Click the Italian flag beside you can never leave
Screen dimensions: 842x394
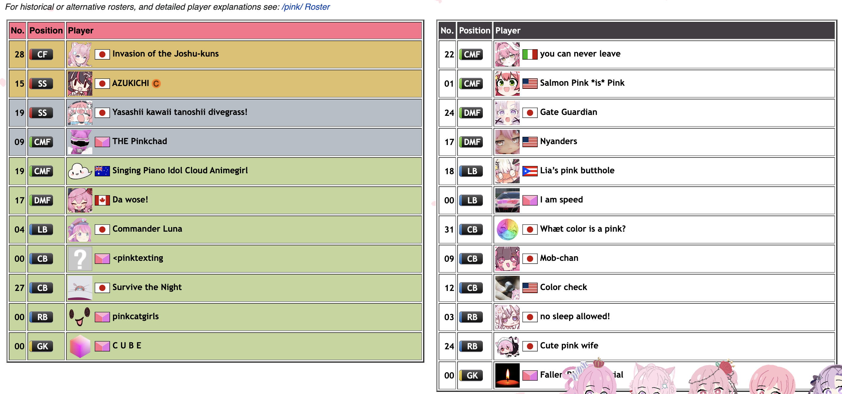pyautogui.click(x=529, y=54)
